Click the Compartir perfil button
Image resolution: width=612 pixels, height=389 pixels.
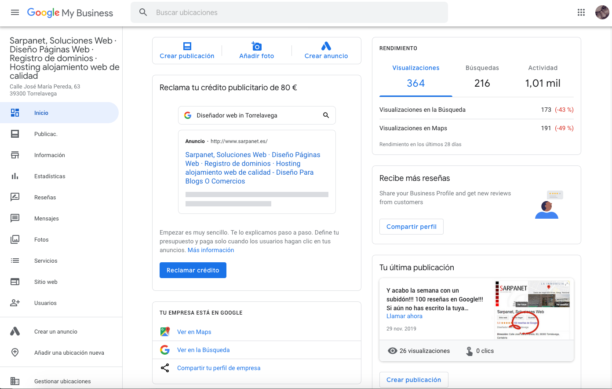point(412,227)
